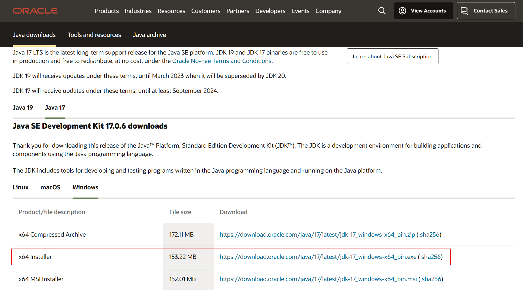Open sha256 link for MSI Installer
523x302 pixels.
pyautogui.click(x=431, y=279)
